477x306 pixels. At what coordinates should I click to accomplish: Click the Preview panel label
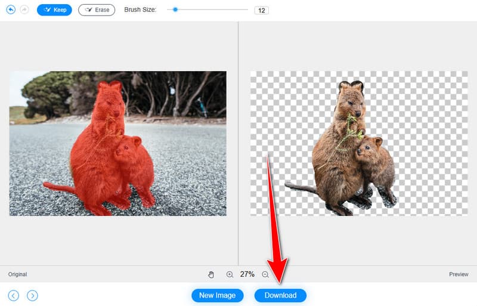point(459,274)
